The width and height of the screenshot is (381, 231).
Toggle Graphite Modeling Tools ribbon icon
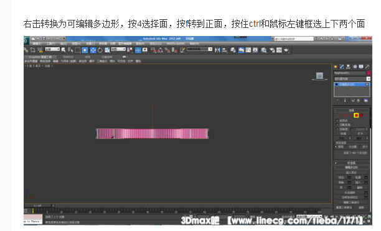[241, 50]
